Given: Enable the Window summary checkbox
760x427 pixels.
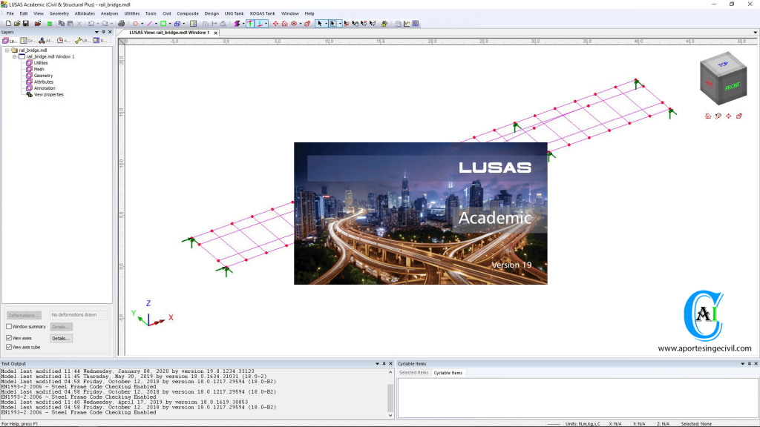Looking at the screenshot, I should coord(9,326).
